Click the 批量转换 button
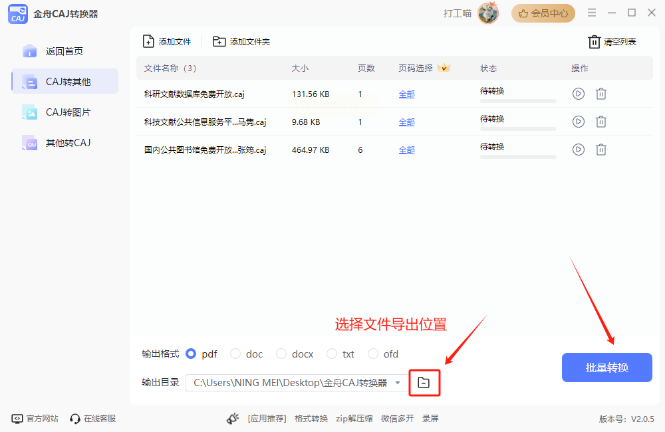The image size is (665, 432). coord(607,368)
